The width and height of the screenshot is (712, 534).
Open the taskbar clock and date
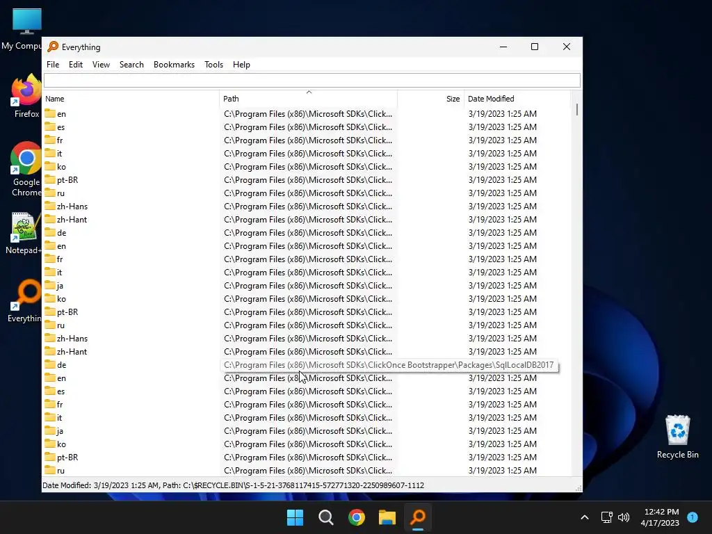tap(661, 517)
